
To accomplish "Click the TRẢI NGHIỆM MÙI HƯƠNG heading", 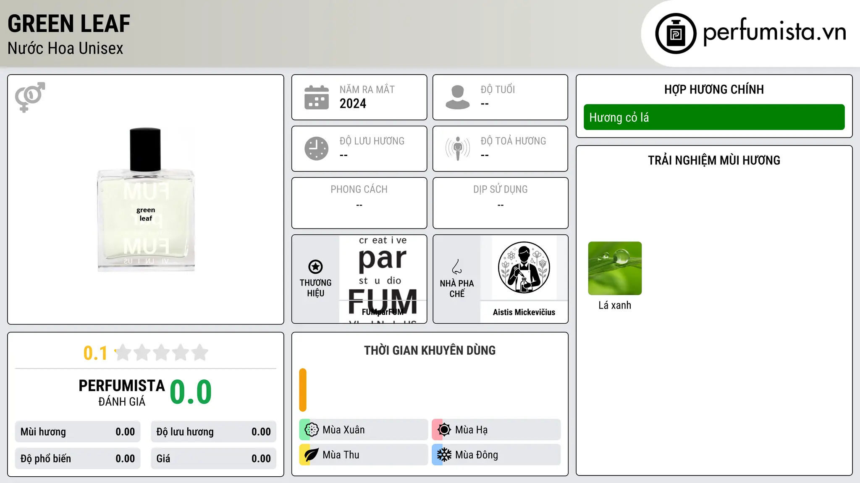I will pyautogui.click(x=714, y=160).
